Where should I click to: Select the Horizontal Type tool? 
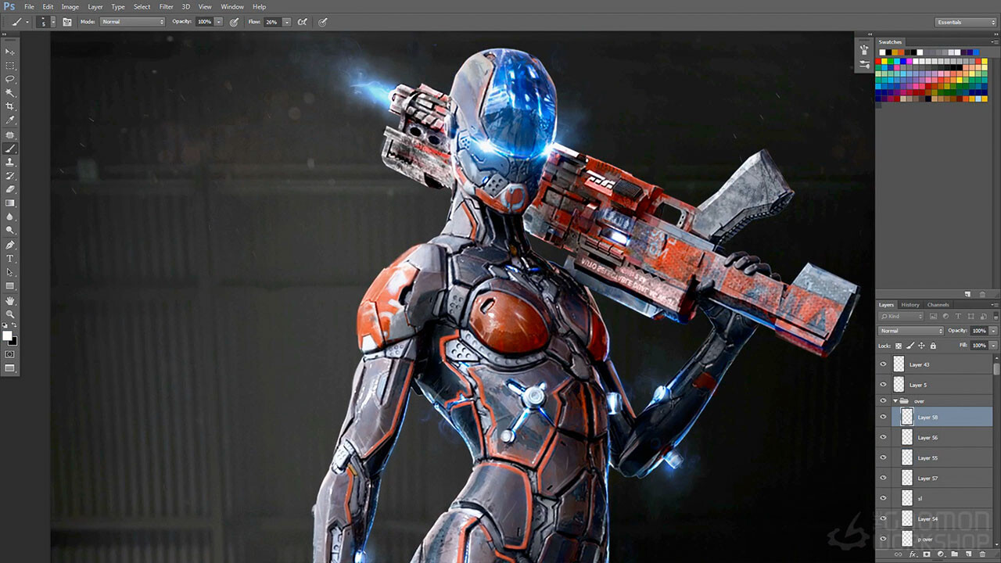10,258
